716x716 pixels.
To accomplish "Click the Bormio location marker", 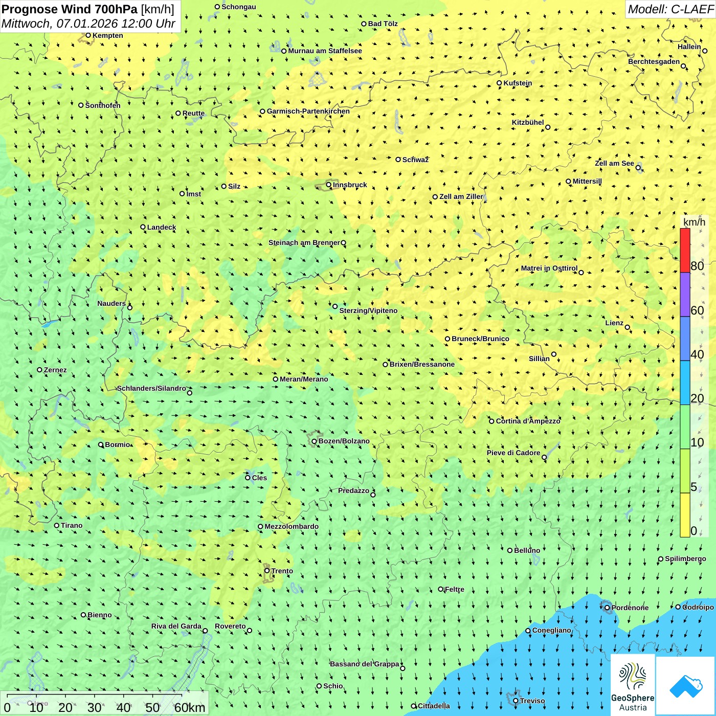I will [101, 444].
